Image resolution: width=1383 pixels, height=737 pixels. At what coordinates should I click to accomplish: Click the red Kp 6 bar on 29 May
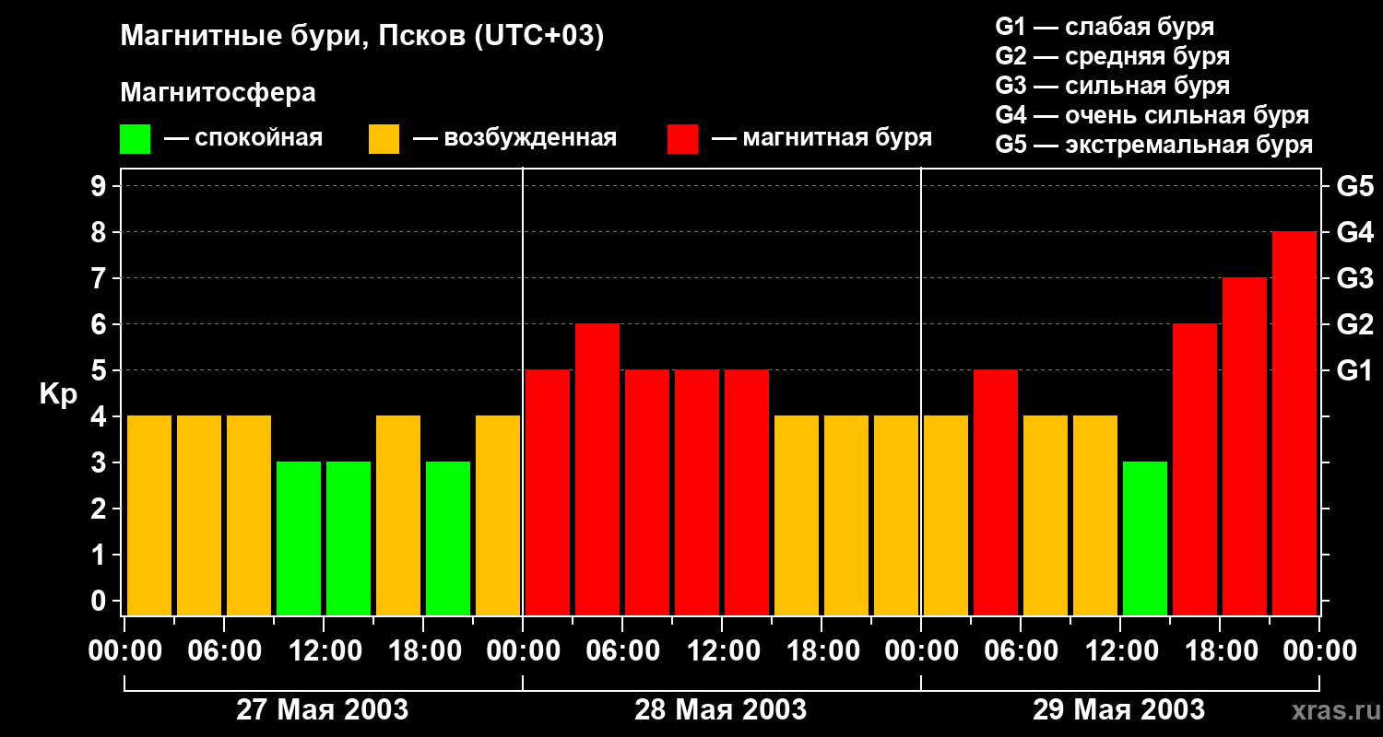point(1195,470)
